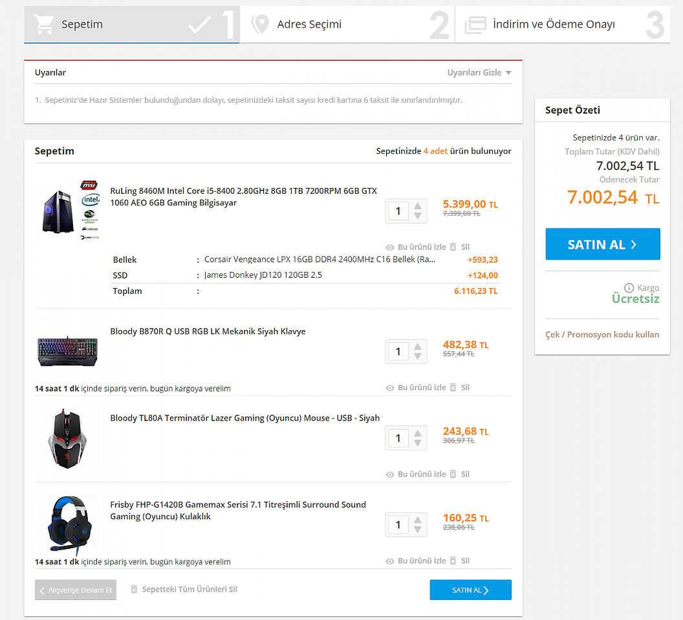Click the large SATIN AL button in Sepet Özeti
Viewport: 683px width, 620px height.
click(x=603, y=244)
